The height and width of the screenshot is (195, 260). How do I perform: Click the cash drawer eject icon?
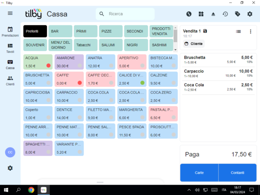point(213,14)
